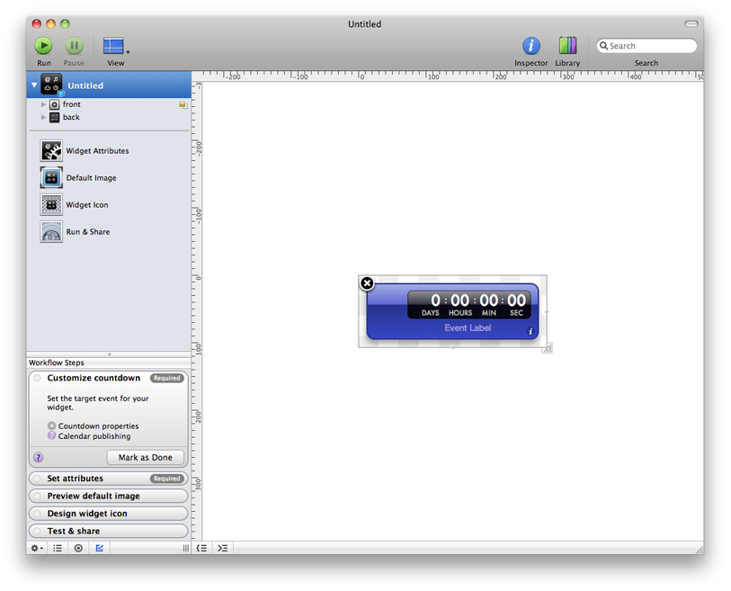Open the gear action menu
This screenshot has width=731, height=591.
[x=34, y=548]
